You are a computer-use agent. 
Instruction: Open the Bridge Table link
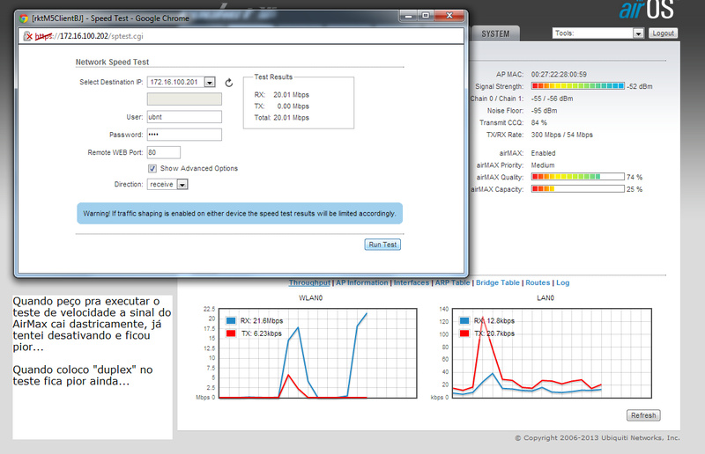[x=498, y=282]
